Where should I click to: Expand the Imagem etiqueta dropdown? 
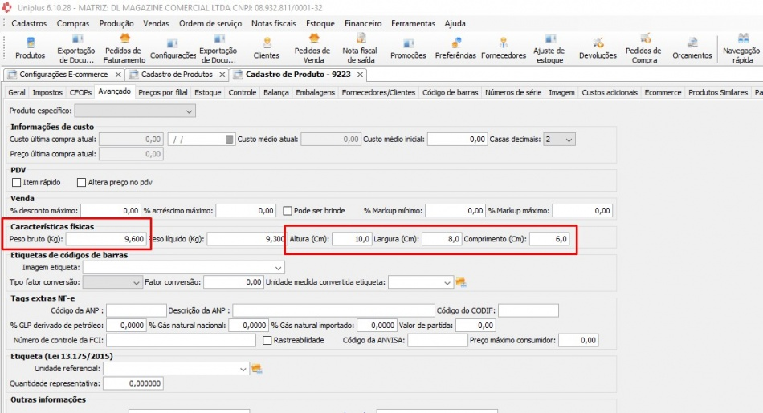click(x=183, y=268)
